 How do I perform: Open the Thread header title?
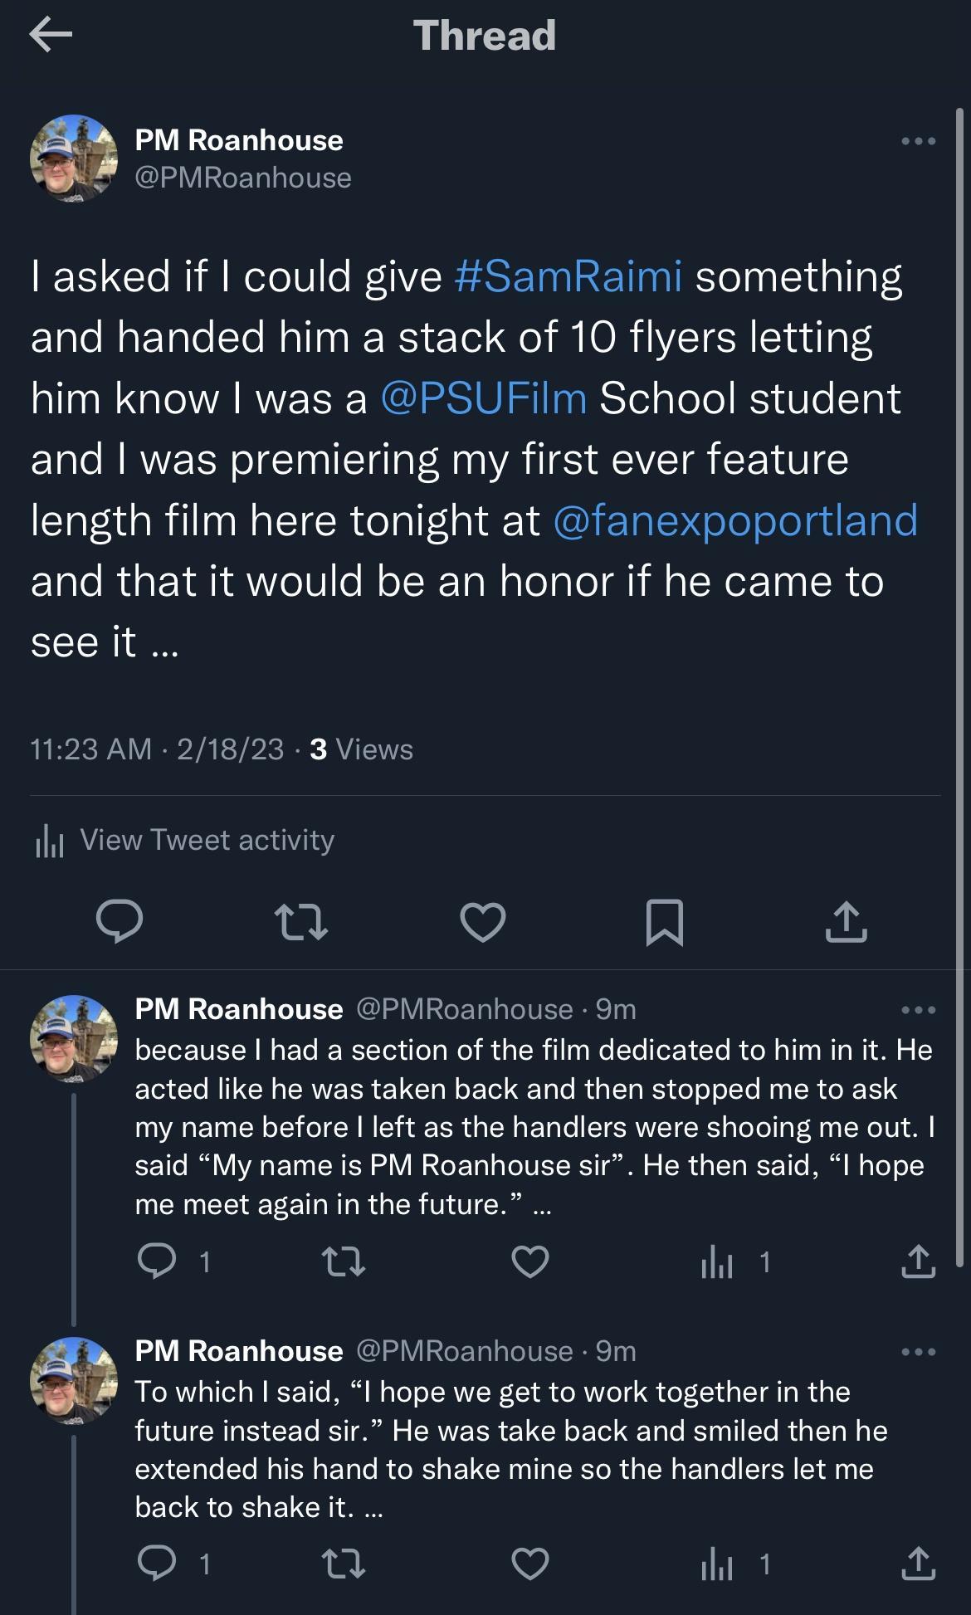coord(485,35)
